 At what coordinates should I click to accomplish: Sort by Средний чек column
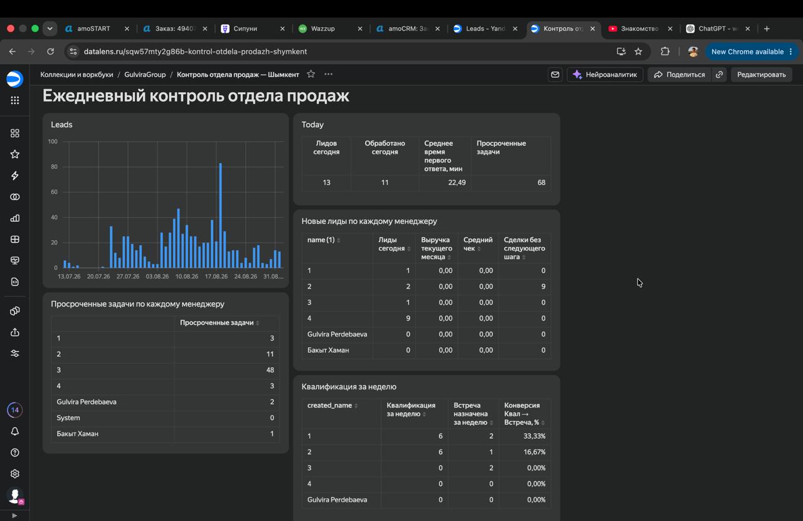[477, 245]
